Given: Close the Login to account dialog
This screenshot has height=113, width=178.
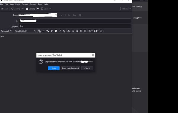Looking at the screenshot, I should pyautogui.click(x=93, y=55).
